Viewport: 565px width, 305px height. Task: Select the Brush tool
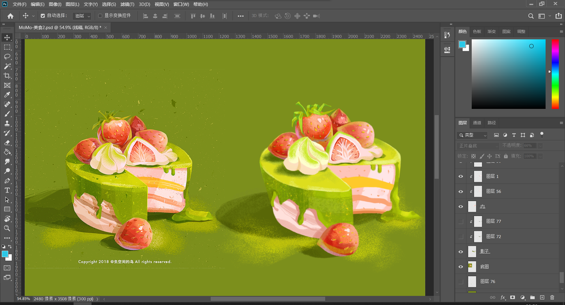pos(7,114)
